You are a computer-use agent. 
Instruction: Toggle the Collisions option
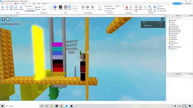(29, 6)
